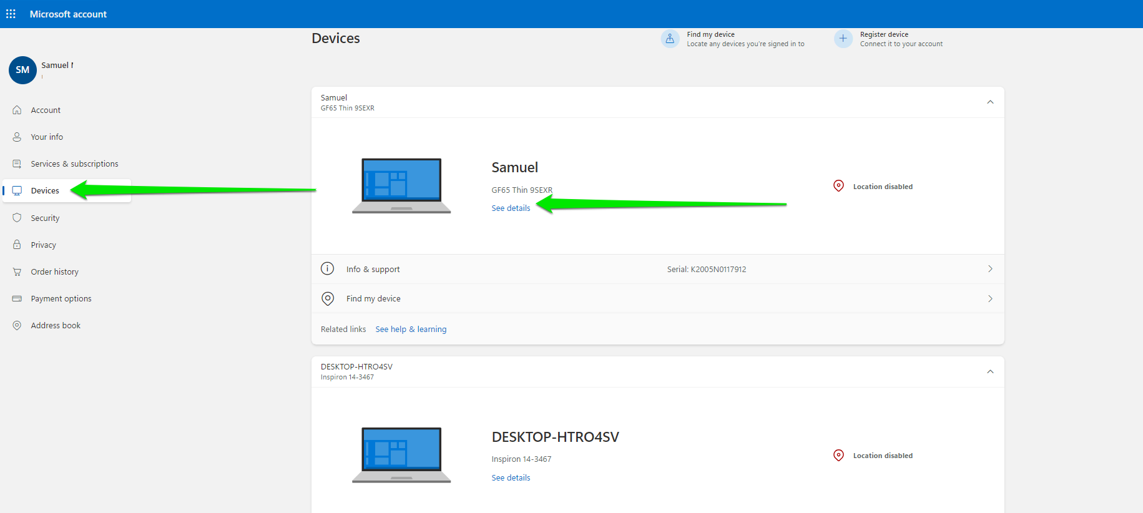
Task: Click Inspiron 14-3467 model under DESKTOP-HTRO4SV heading
Action: 521,459
